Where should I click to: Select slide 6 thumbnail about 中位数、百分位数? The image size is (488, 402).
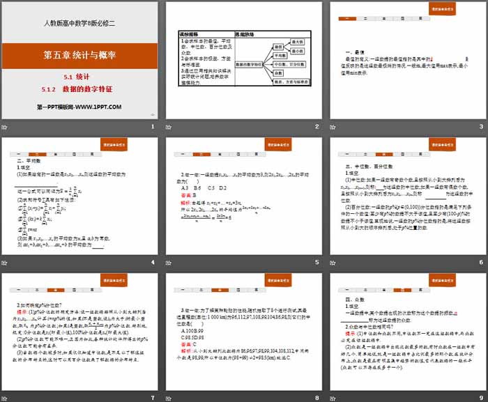coord(408,196)
